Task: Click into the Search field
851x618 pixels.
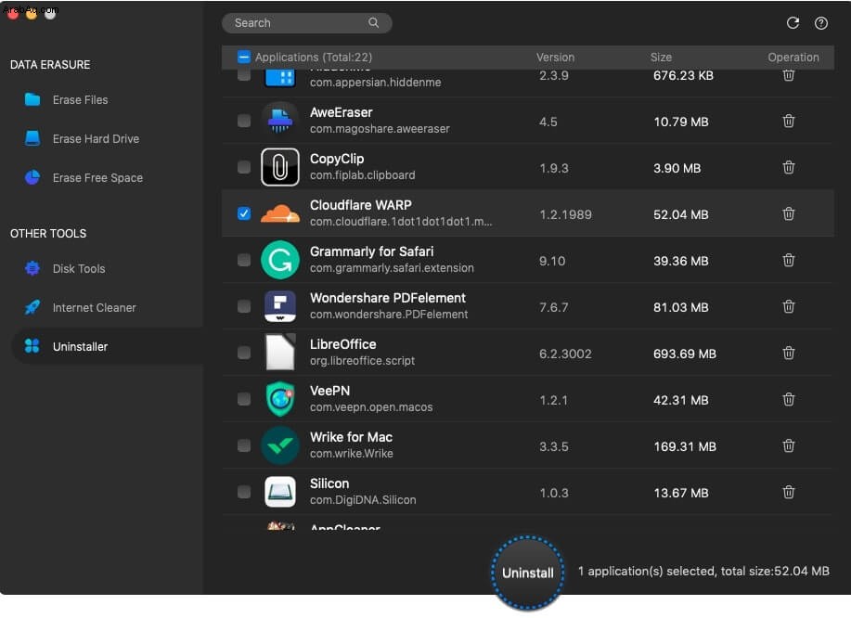Action: pyautogui.click(x=306, y=23)
